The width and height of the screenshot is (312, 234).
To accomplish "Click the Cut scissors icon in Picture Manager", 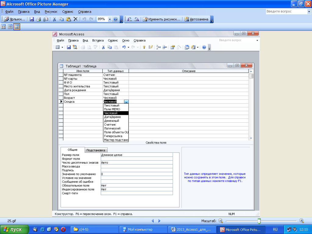I will click(54, 19).
